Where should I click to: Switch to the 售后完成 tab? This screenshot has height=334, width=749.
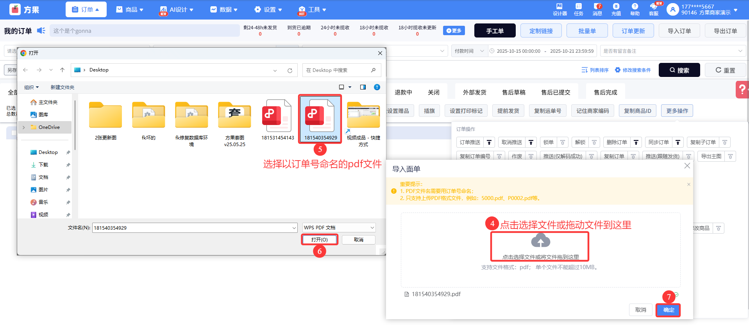[605, 93]
